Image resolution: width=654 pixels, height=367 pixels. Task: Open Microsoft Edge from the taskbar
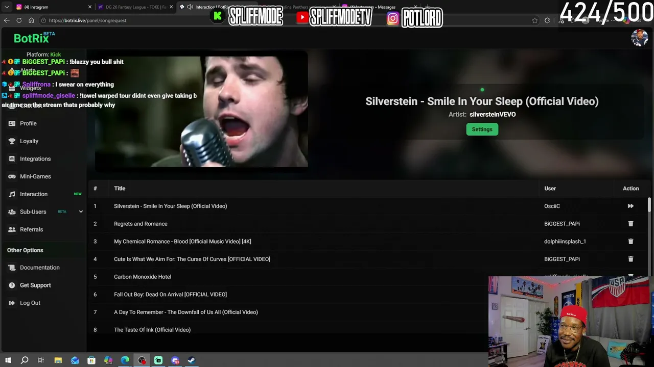[125, 360]
